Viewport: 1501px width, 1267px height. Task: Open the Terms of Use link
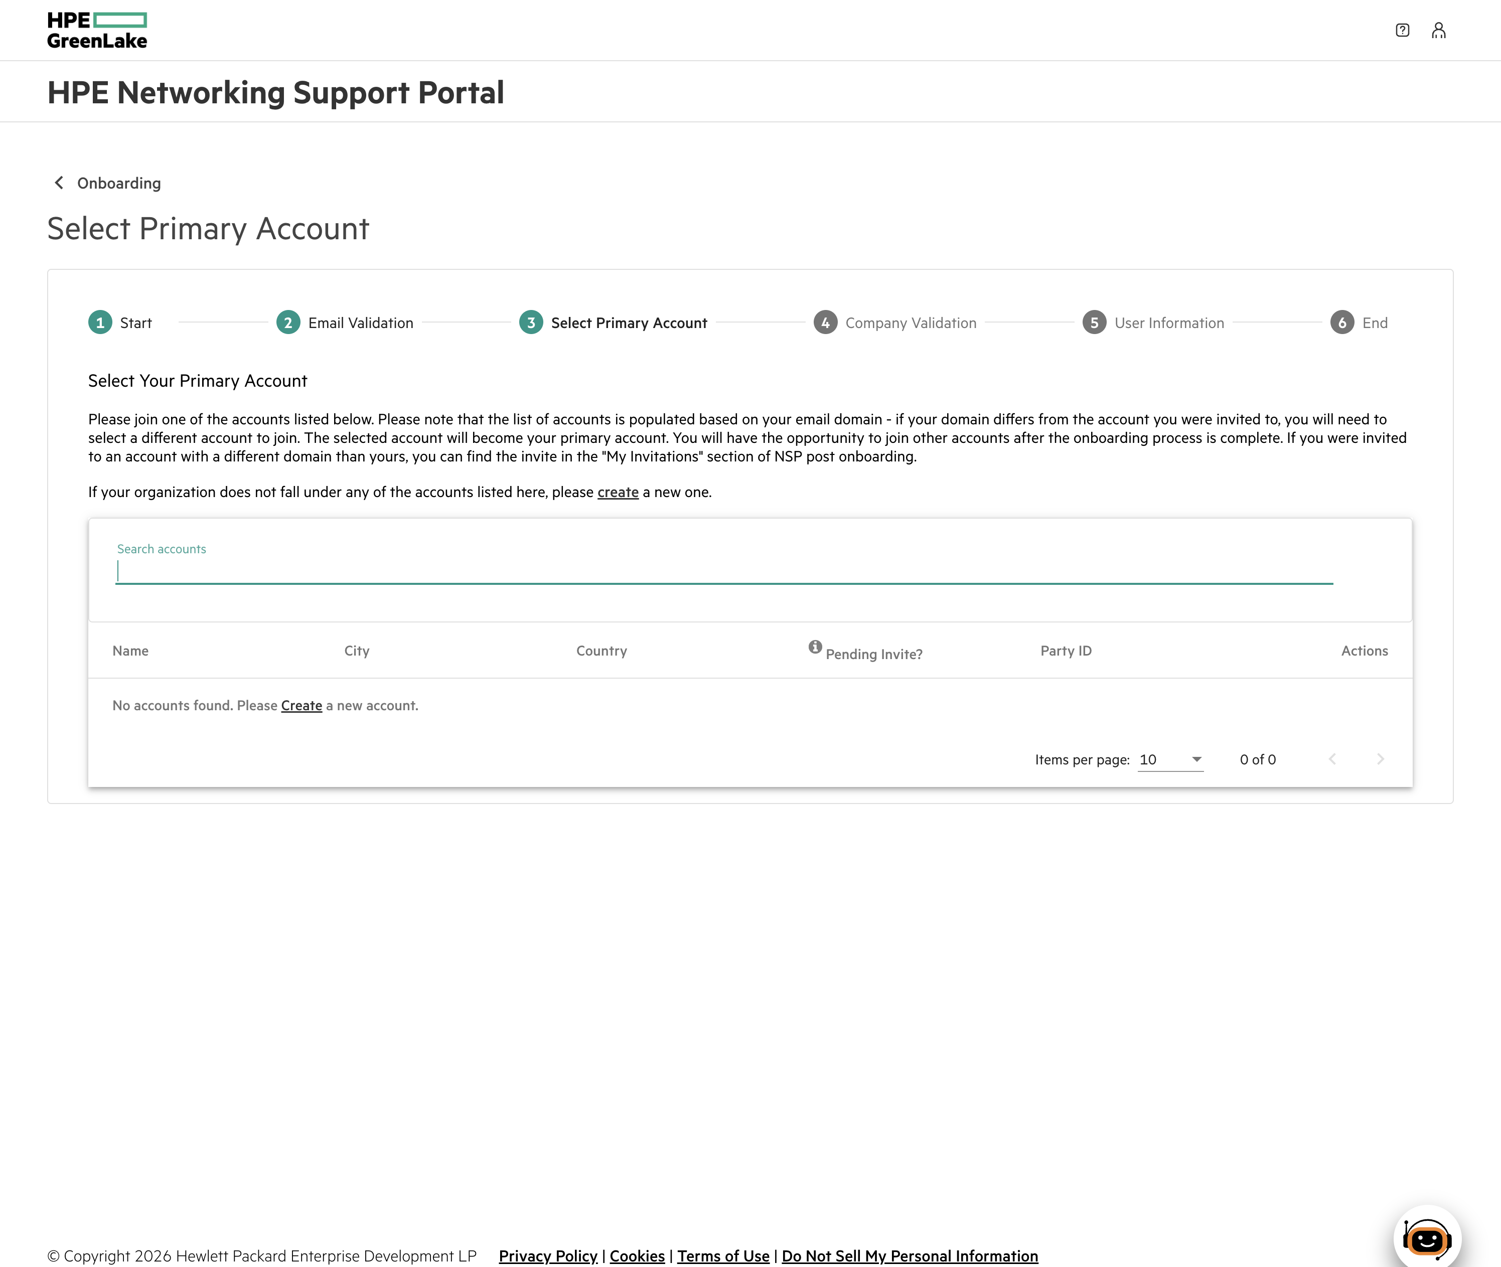pyautogui.click(x=723, y=1255)
